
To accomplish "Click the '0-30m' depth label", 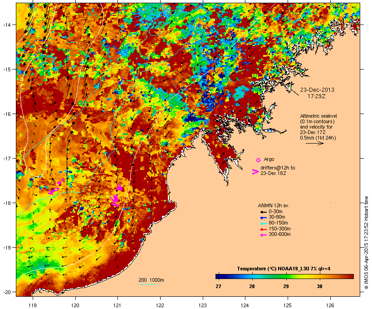I will [x=275, y=212].
